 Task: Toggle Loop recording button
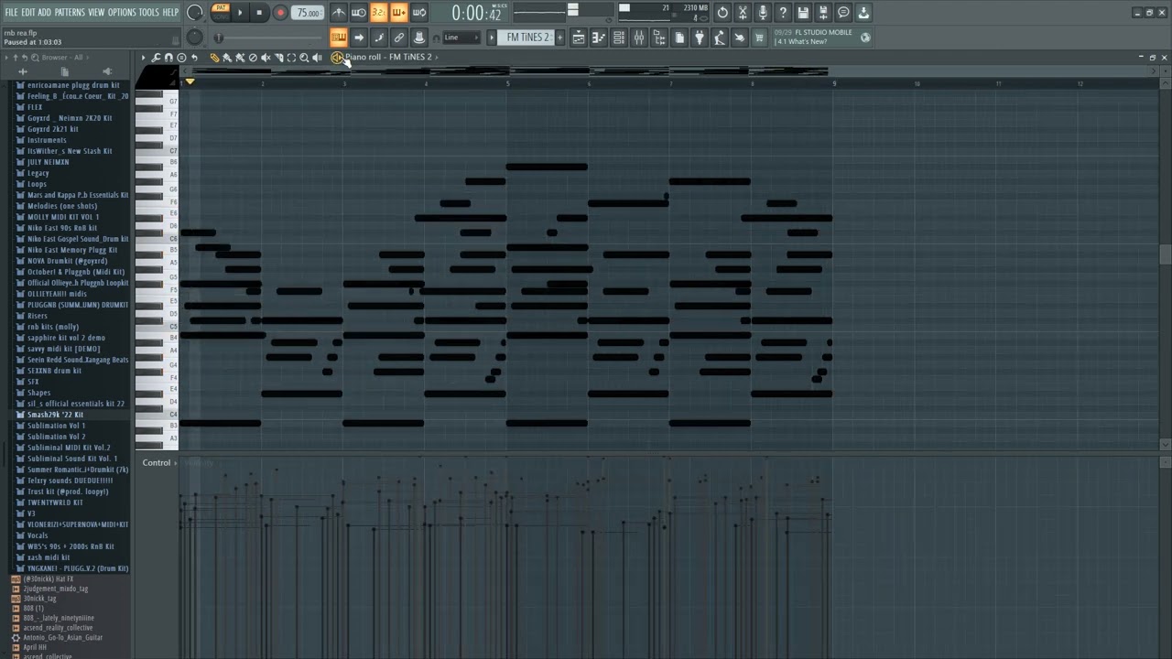pos(418,13)
